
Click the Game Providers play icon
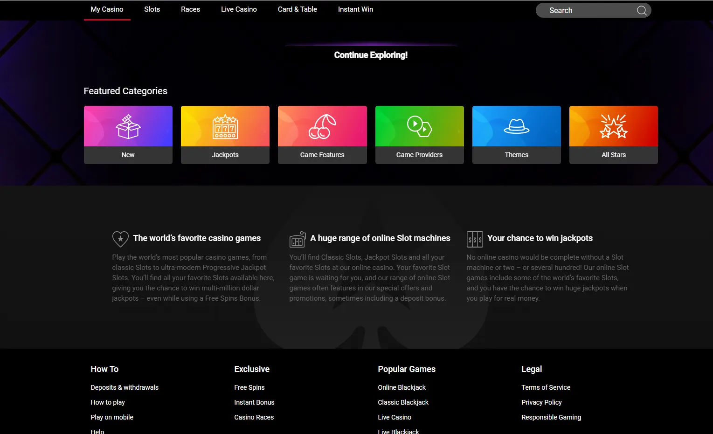pos(419,127)
